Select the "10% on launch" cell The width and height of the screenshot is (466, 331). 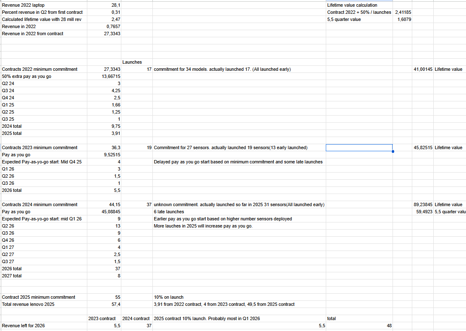[x=168, y=297]
